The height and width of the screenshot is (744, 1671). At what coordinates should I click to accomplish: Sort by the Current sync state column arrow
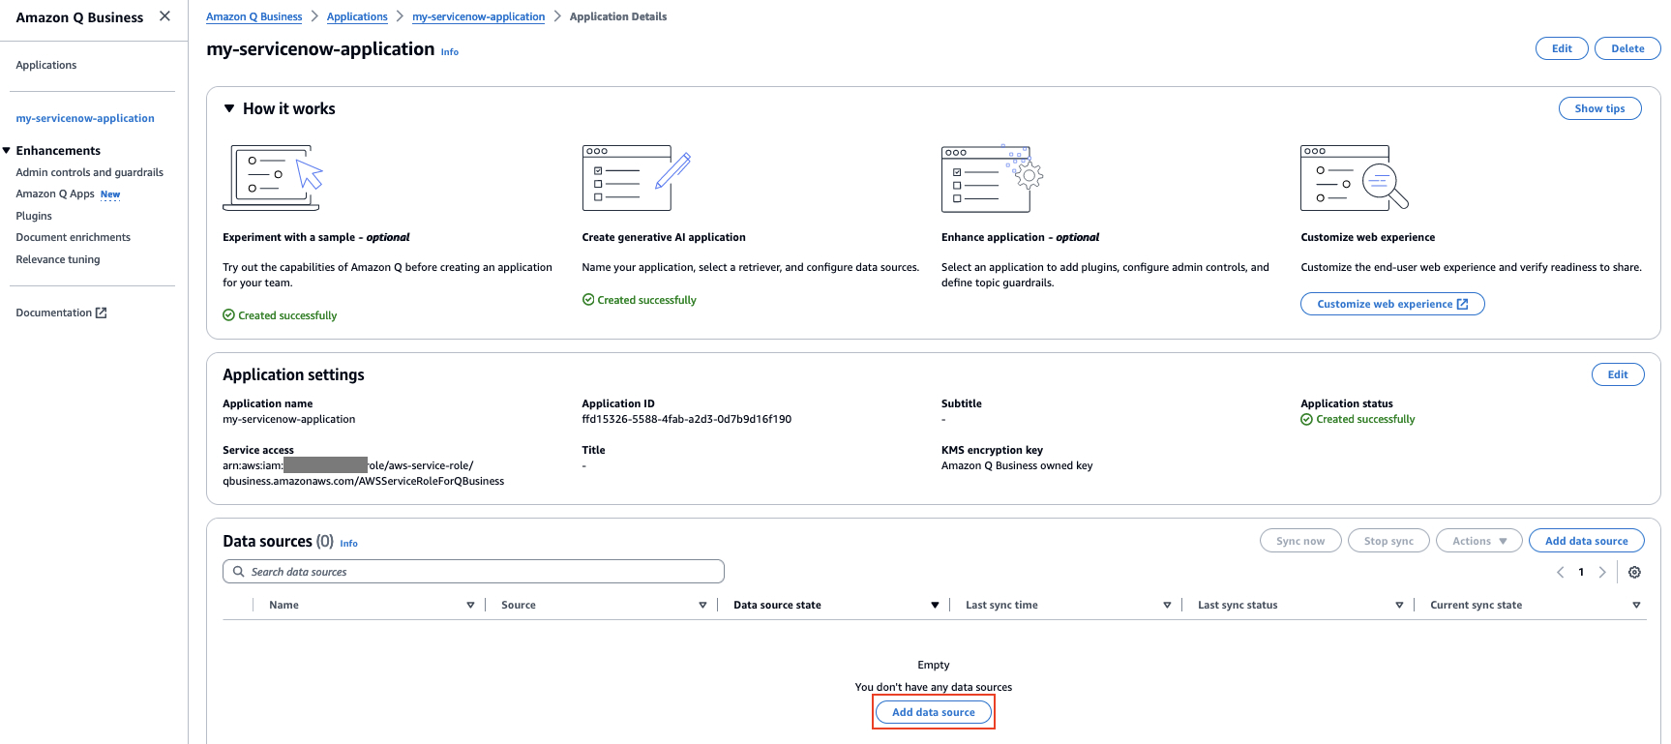coord(1637,606)
